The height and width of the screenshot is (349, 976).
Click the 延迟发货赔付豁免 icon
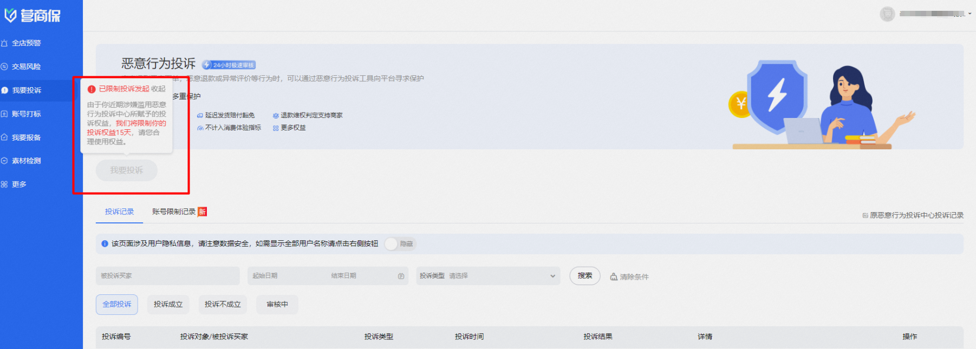click(200, 115)
